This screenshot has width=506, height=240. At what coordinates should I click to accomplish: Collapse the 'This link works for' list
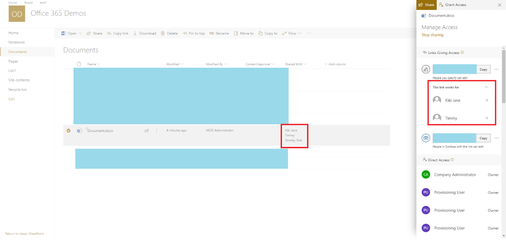487,87
